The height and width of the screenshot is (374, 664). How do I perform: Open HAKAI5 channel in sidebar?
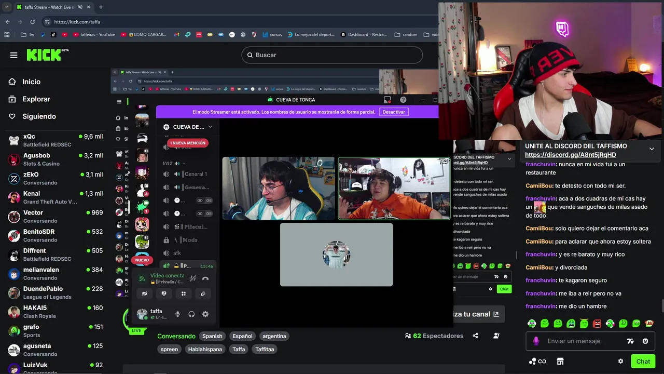(x=56, y=312)
